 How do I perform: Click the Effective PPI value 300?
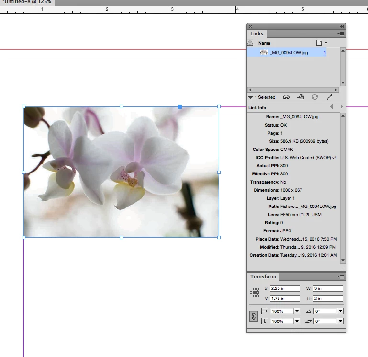(x=284, y=174)
